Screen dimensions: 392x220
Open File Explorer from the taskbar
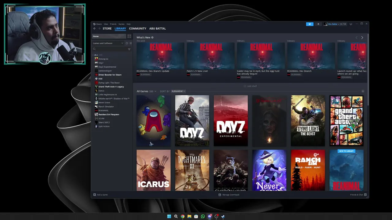point(189,216)
